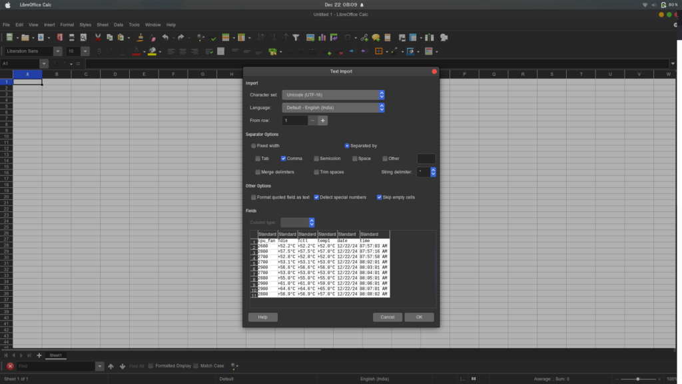Screen dimensions: 682x384
Task: Open the String delimiter dropdown
Action: click(x=426, y=172)
